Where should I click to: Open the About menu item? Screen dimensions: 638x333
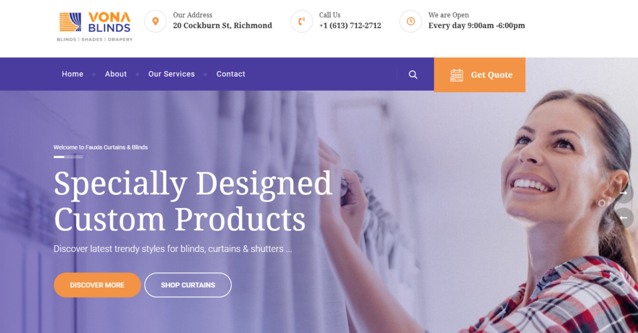[116, 74]
